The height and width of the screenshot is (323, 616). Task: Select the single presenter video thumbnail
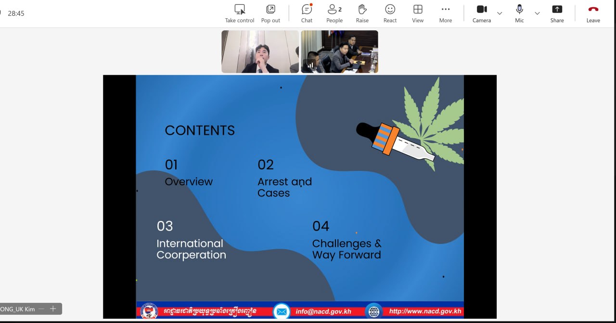click(x=260, y=52)
